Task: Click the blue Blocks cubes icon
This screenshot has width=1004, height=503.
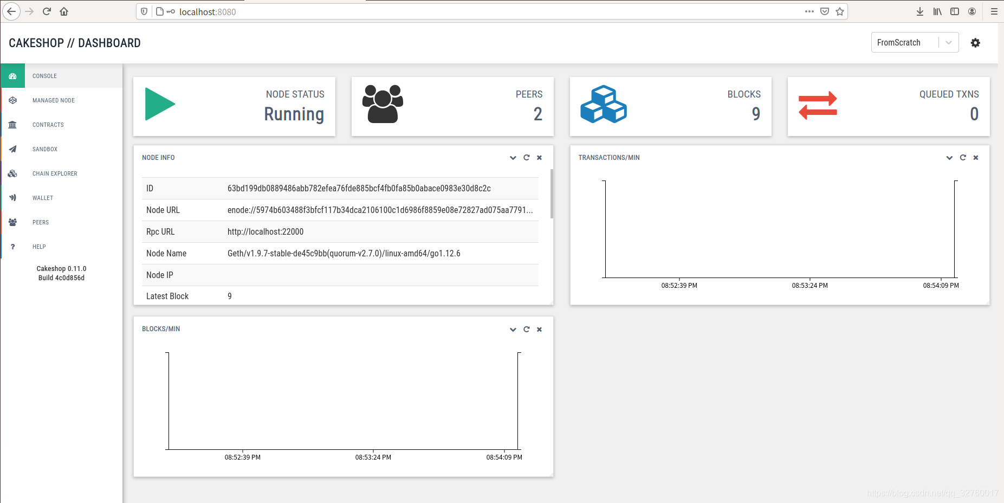Action: (604, 104)
